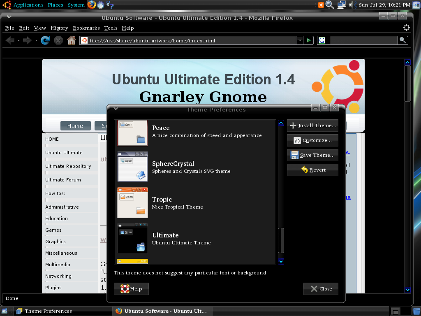Viewport: 421px width, 316px height.
Task: Go to the Firefox home page icon
Action: point(72,41)
